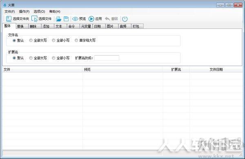Screen dimensions: 245x159
Task: Switch to the Audio (音频) tab
Action: click(125, 27)
